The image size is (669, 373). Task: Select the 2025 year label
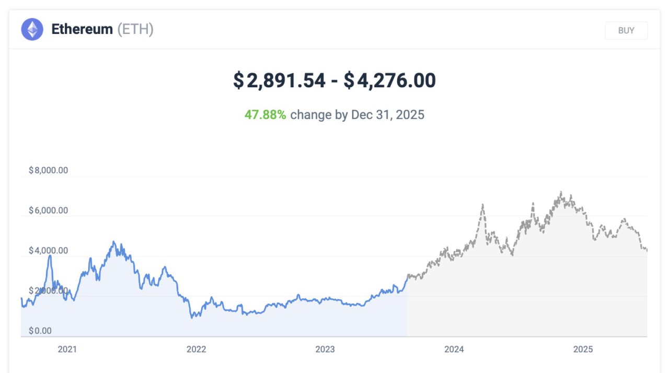click(584, 349)
